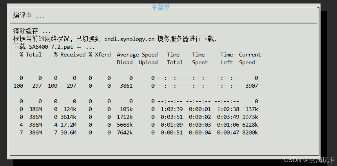Click the Time Spent column header
Screen dimensions: 337x166
[200, 58]
